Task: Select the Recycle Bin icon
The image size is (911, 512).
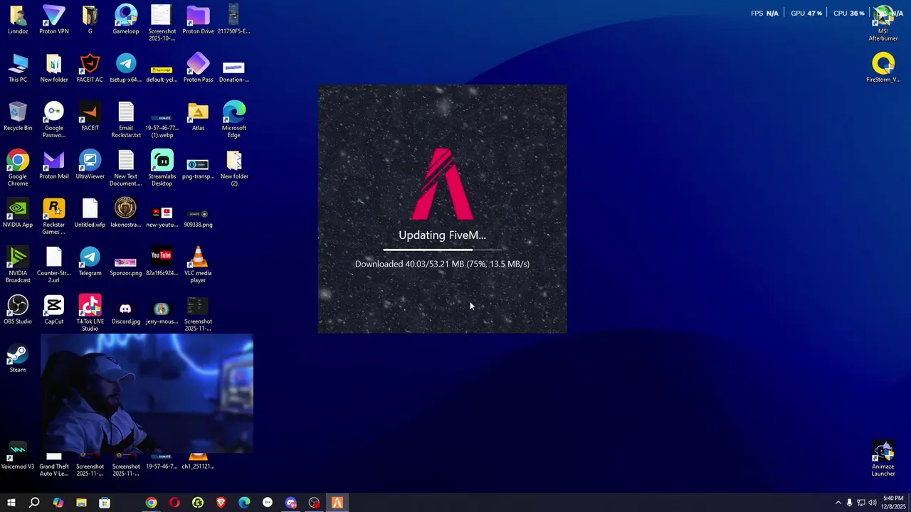Action: click(18, 117)
